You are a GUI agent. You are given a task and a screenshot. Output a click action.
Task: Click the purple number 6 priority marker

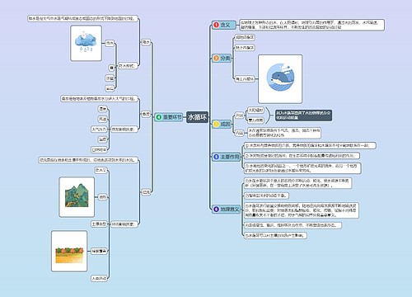point(216,210)
